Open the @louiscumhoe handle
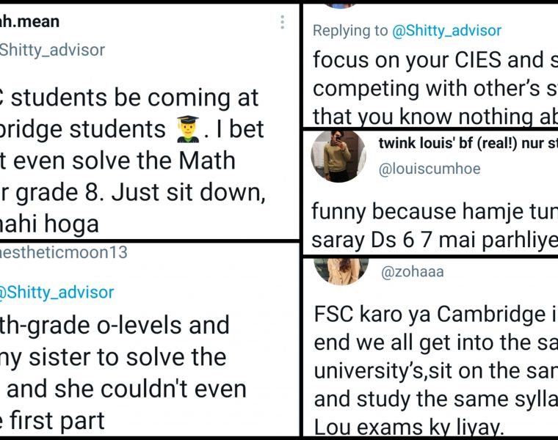Viewport: 558px width, 440px height. 429,169
